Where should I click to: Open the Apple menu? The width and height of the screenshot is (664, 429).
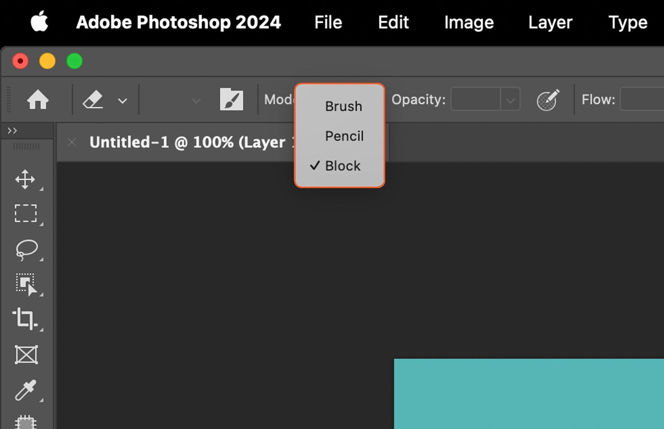tap(39, 22)
